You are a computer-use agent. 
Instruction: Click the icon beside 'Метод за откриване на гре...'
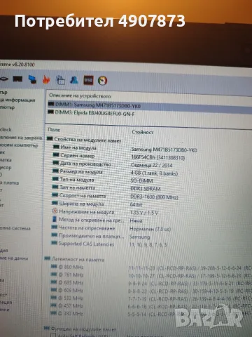(55, 219)
